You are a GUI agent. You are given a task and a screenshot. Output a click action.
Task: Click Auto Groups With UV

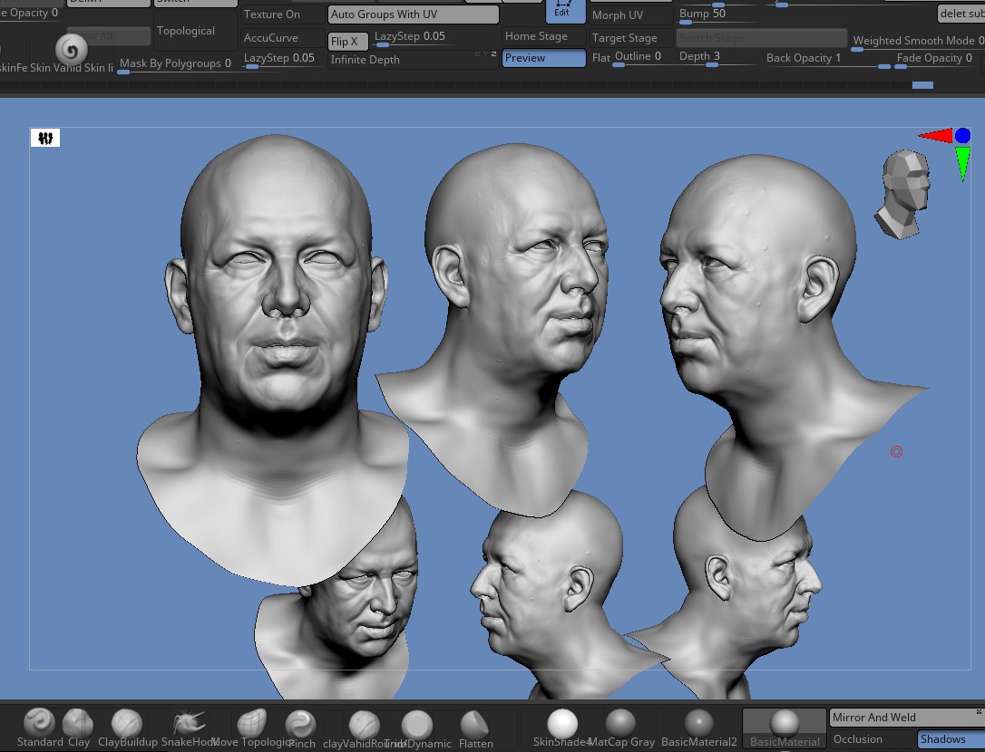tap(414, 14)
